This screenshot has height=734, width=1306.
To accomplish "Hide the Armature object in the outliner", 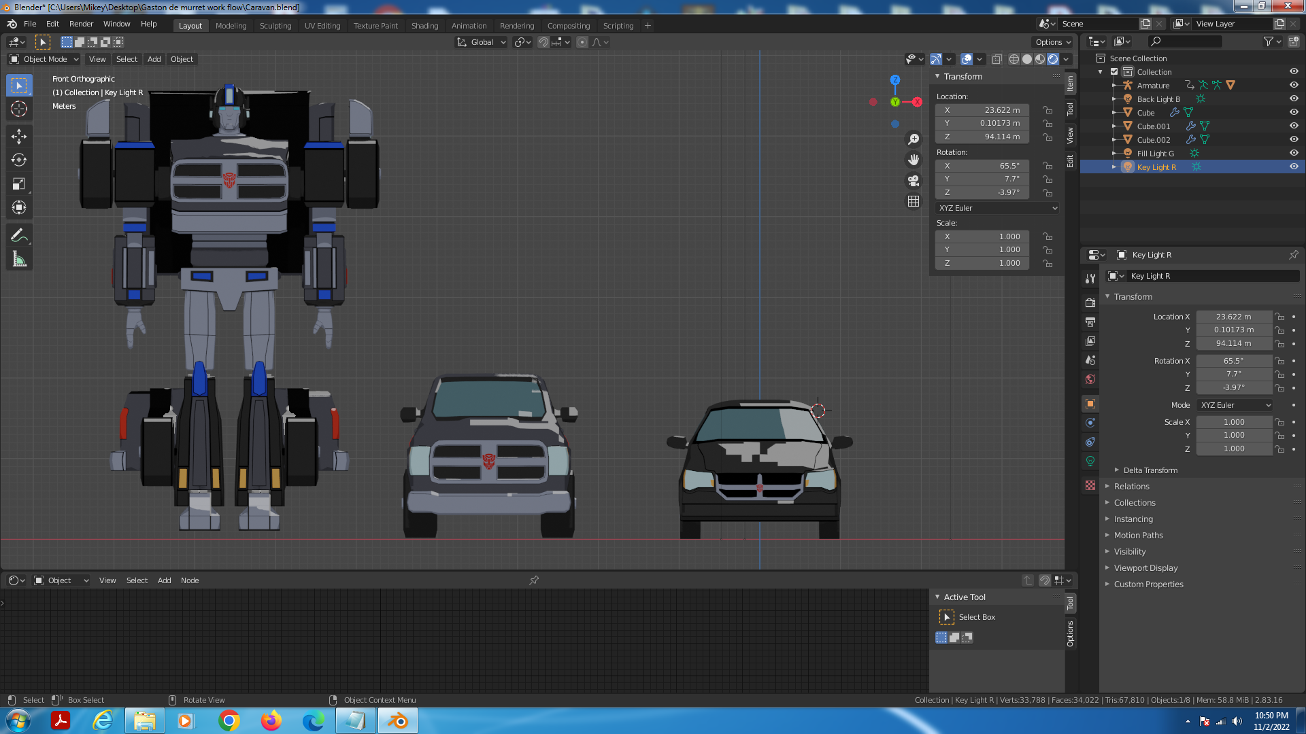I will [1294, 85].
